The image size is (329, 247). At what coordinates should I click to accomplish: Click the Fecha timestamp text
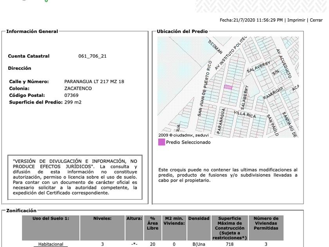click(x=251, y=20)
